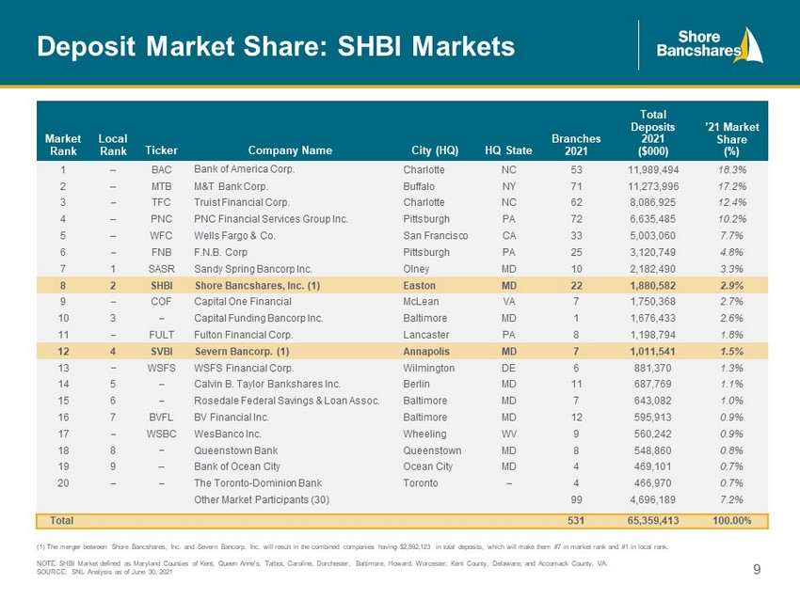Click the 'Lancaster' city cell
Viewport: 800px width, 600px height.
(426, 335)
